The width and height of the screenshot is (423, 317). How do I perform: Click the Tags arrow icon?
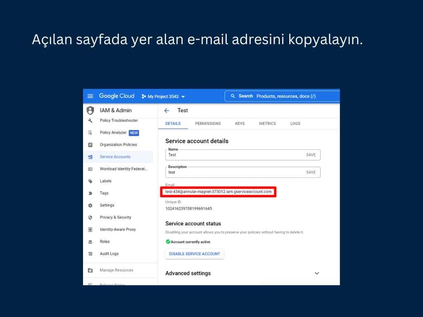coord(90,193)
